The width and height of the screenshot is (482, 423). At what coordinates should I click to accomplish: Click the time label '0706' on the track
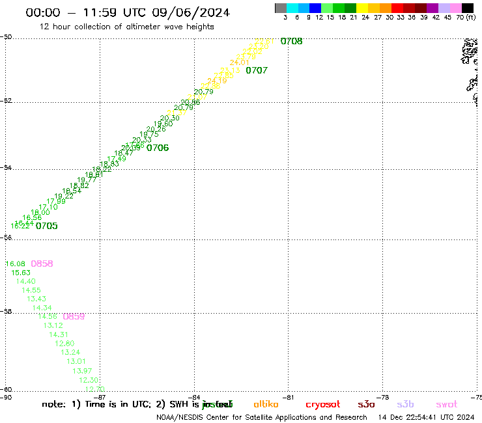[x=158, y=148]
